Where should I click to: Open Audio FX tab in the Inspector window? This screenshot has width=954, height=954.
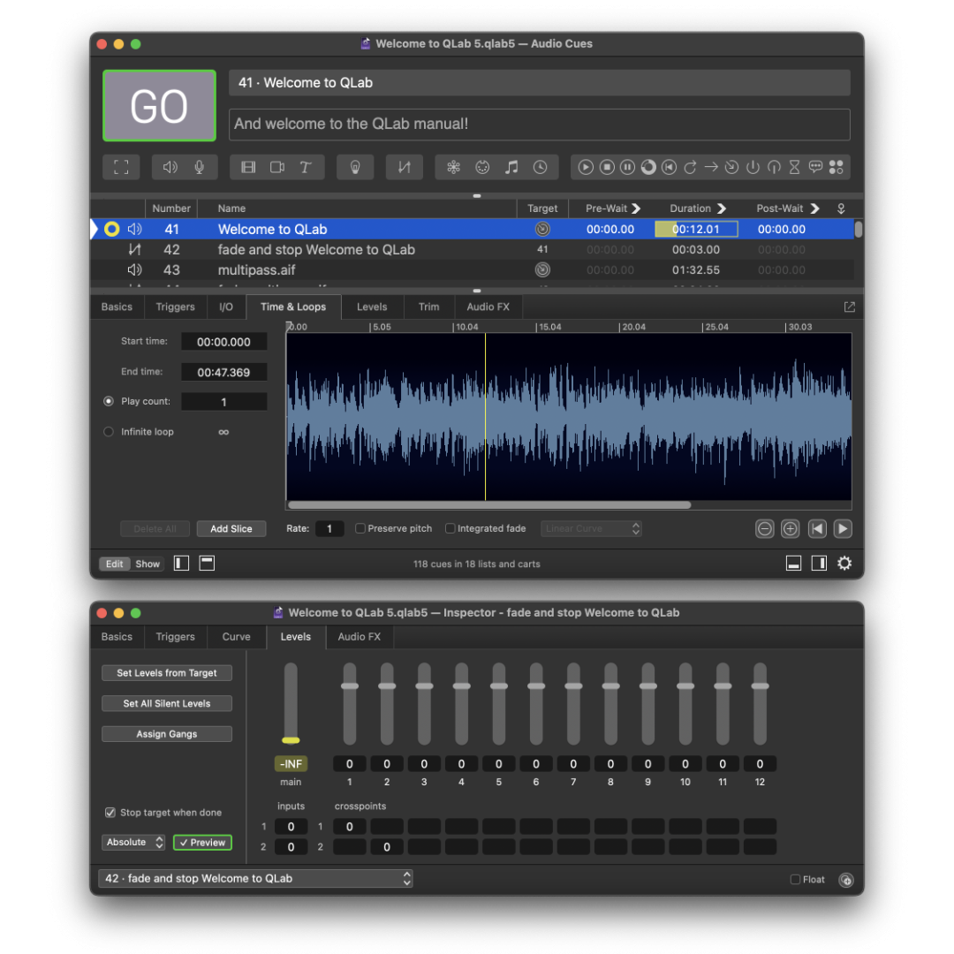[360, 636]
